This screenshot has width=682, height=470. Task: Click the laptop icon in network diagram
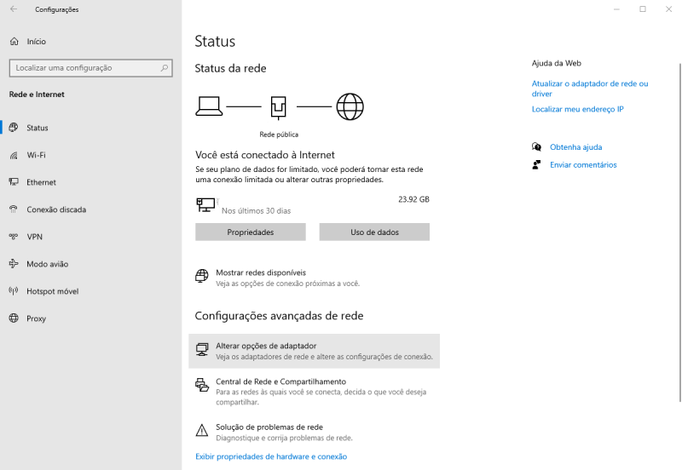(x=209, y=106)
